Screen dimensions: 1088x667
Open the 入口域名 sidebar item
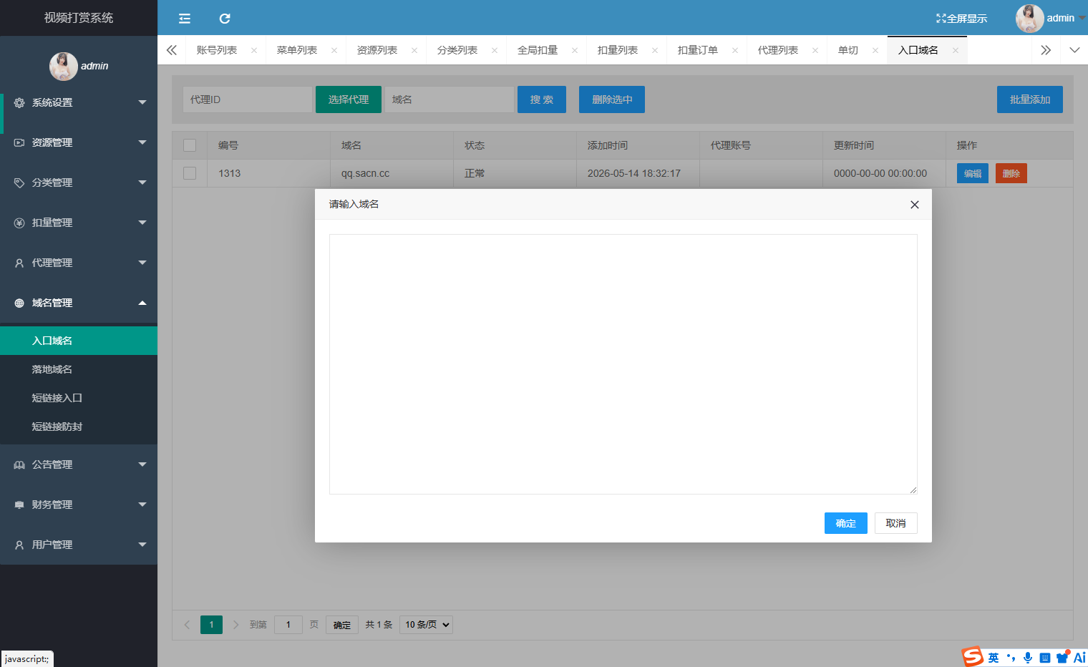point(79,341)
